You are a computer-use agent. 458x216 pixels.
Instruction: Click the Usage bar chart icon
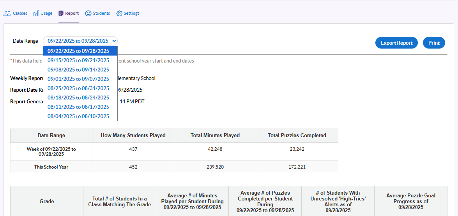[x=36, y=13]
